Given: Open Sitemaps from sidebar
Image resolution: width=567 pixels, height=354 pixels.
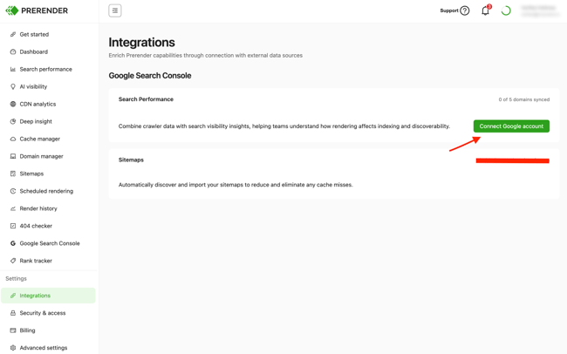Looking at the screenshot, I should [x=31, y=174].
